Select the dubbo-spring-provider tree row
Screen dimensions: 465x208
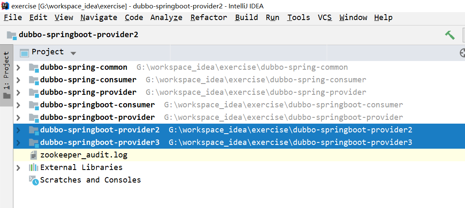[x=239, y=92]
